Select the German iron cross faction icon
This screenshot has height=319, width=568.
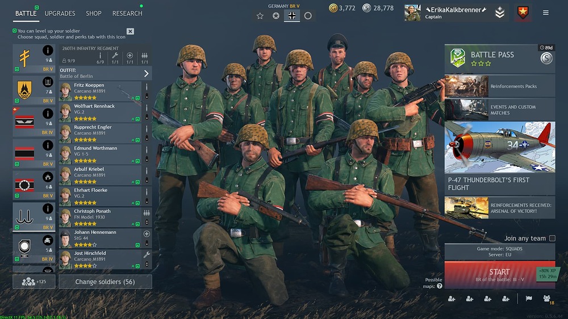(291, 15)
